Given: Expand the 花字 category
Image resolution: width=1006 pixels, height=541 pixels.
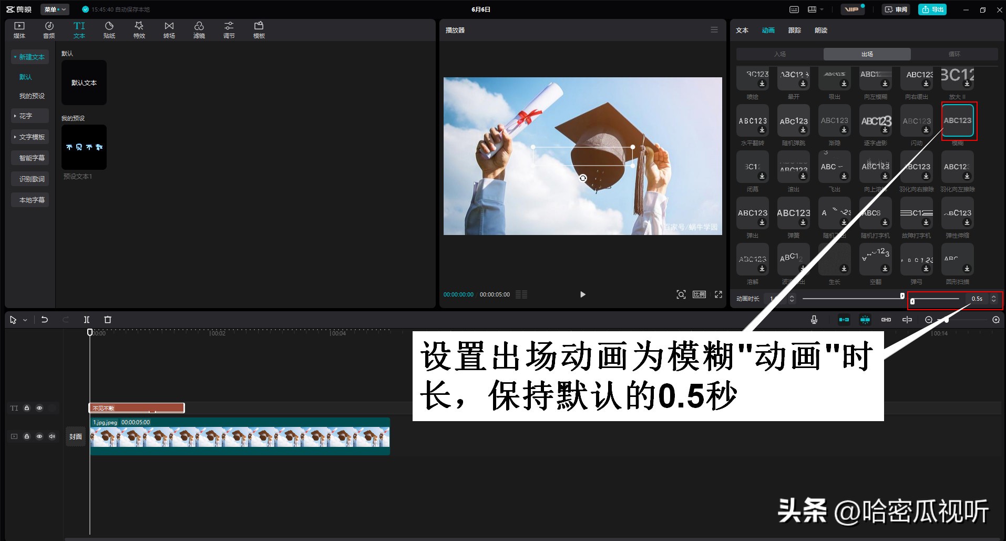Looking at the screenshot, I should (x=30, y=116).
